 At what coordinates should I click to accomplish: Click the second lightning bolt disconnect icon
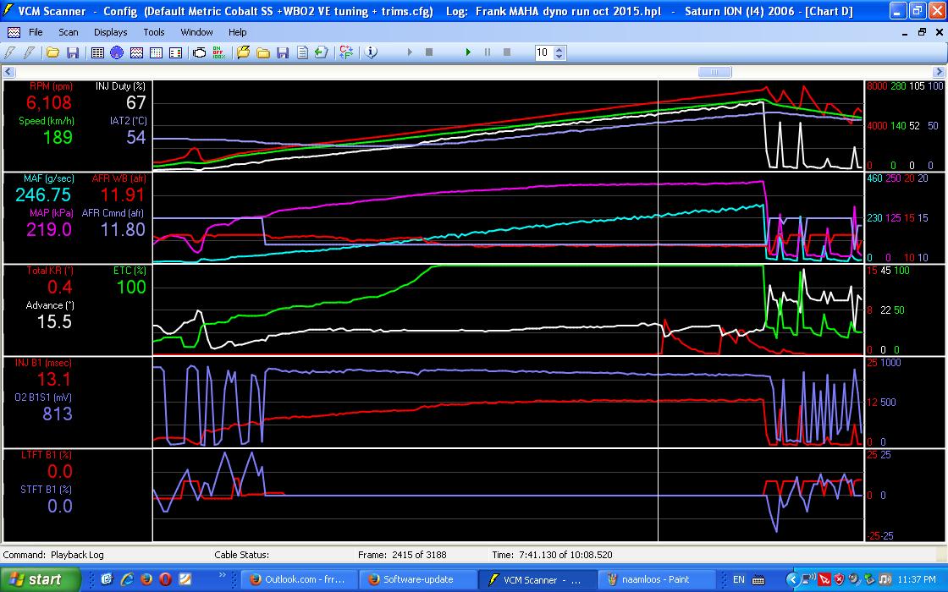[x=29, y=52]
